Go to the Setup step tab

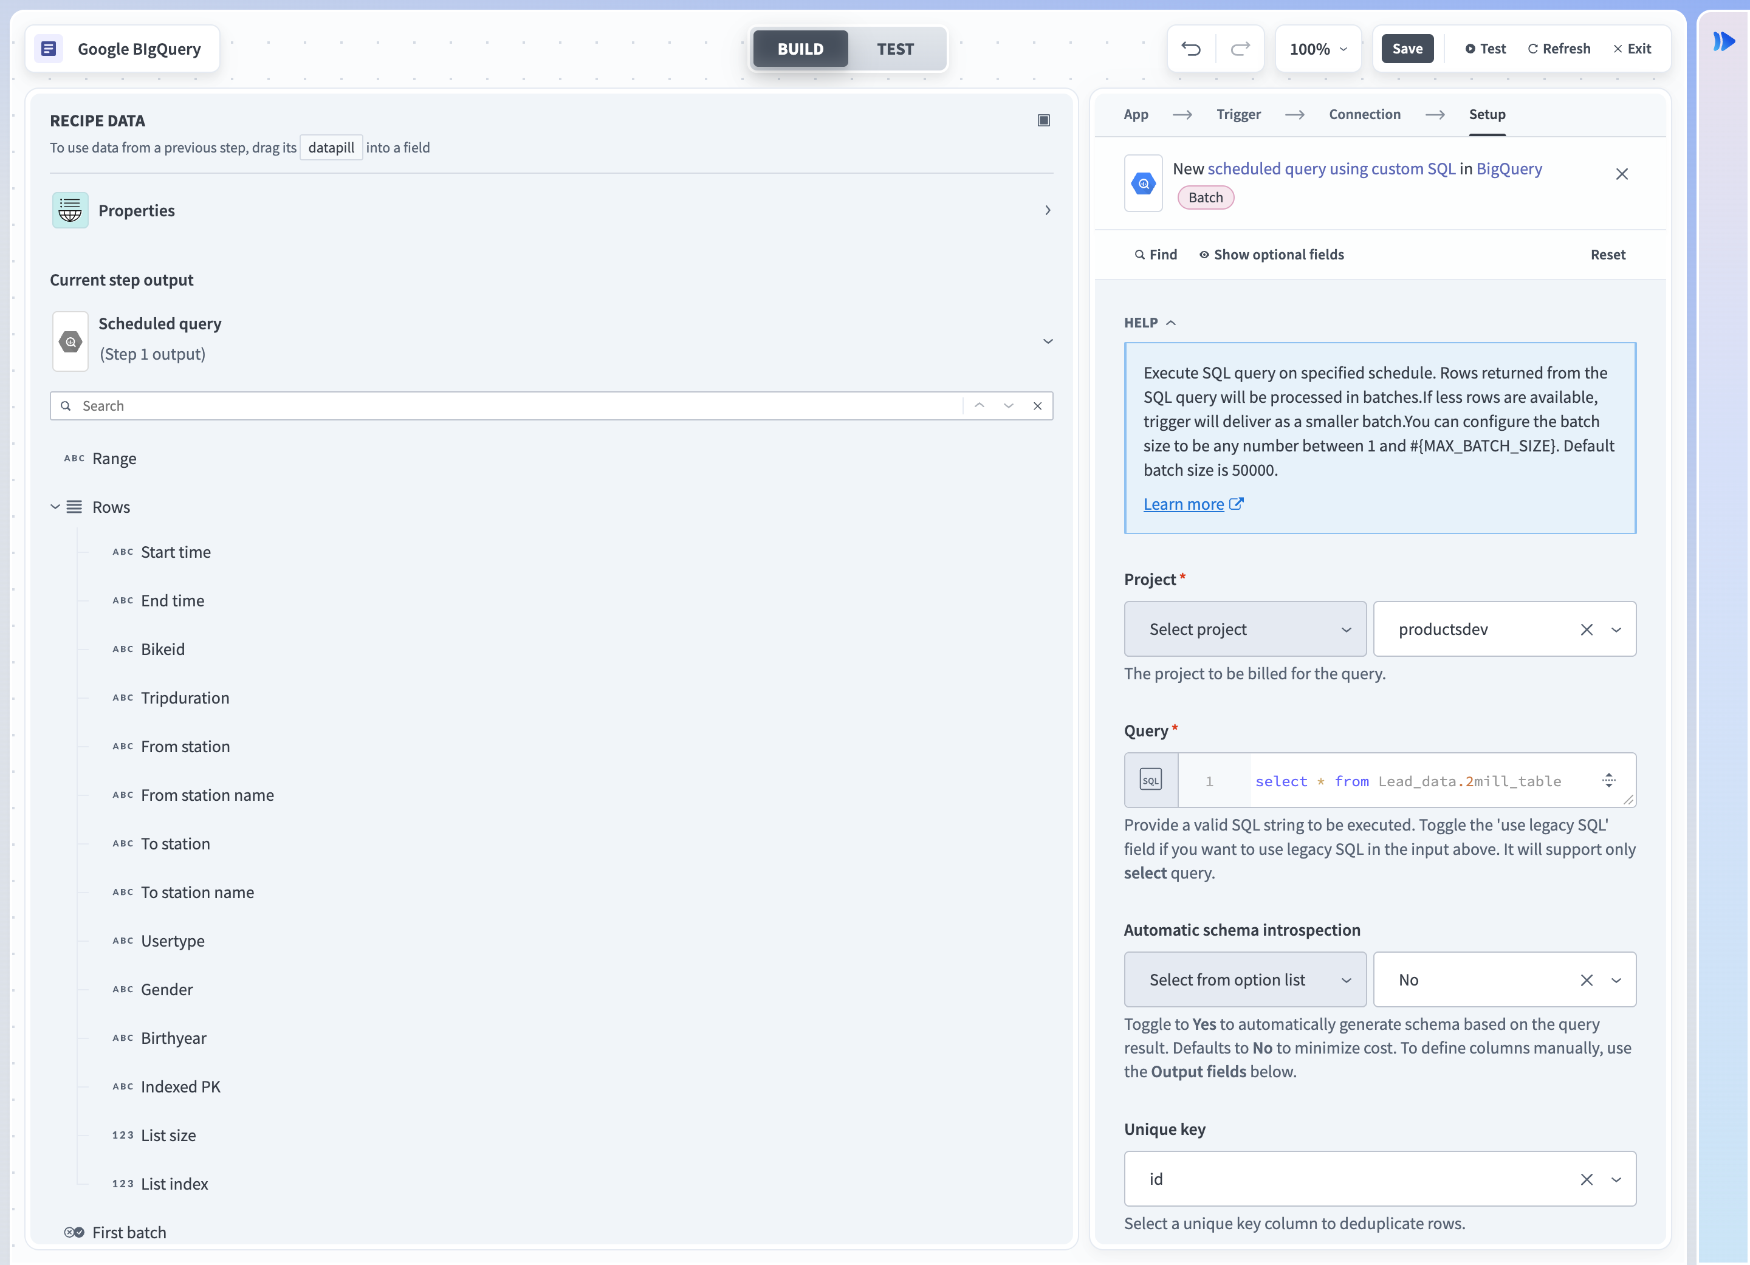1487,114
